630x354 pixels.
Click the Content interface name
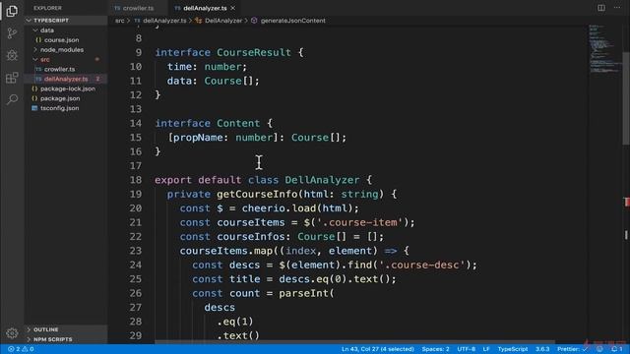click(238, 123)
